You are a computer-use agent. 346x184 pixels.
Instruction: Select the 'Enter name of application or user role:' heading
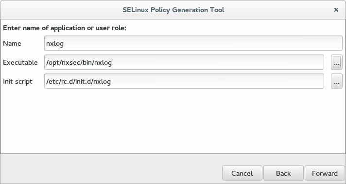click(x=65, y=28)
